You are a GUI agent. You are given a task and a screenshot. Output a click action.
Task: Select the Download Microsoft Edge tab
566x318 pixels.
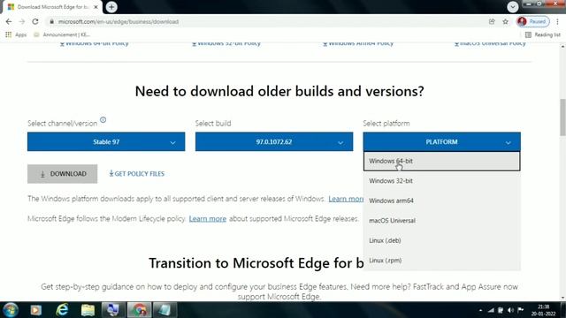[52, 7]
